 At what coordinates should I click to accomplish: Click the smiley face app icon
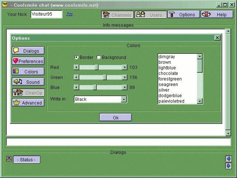pyautogui.click(x=5, y=4)
